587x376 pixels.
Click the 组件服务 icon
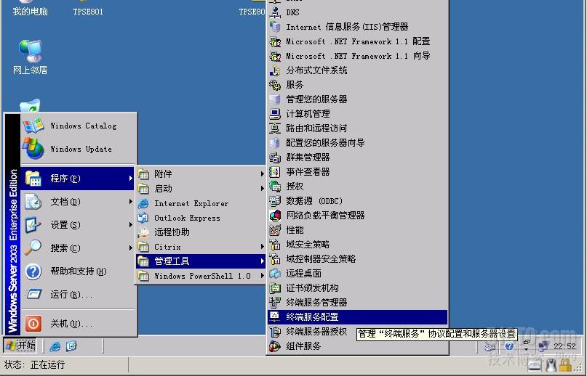click(275, 346)
